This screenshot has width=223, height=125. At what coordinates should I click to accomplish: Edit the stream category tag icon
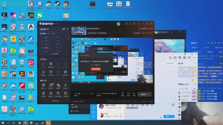click(x=110, y=33)
